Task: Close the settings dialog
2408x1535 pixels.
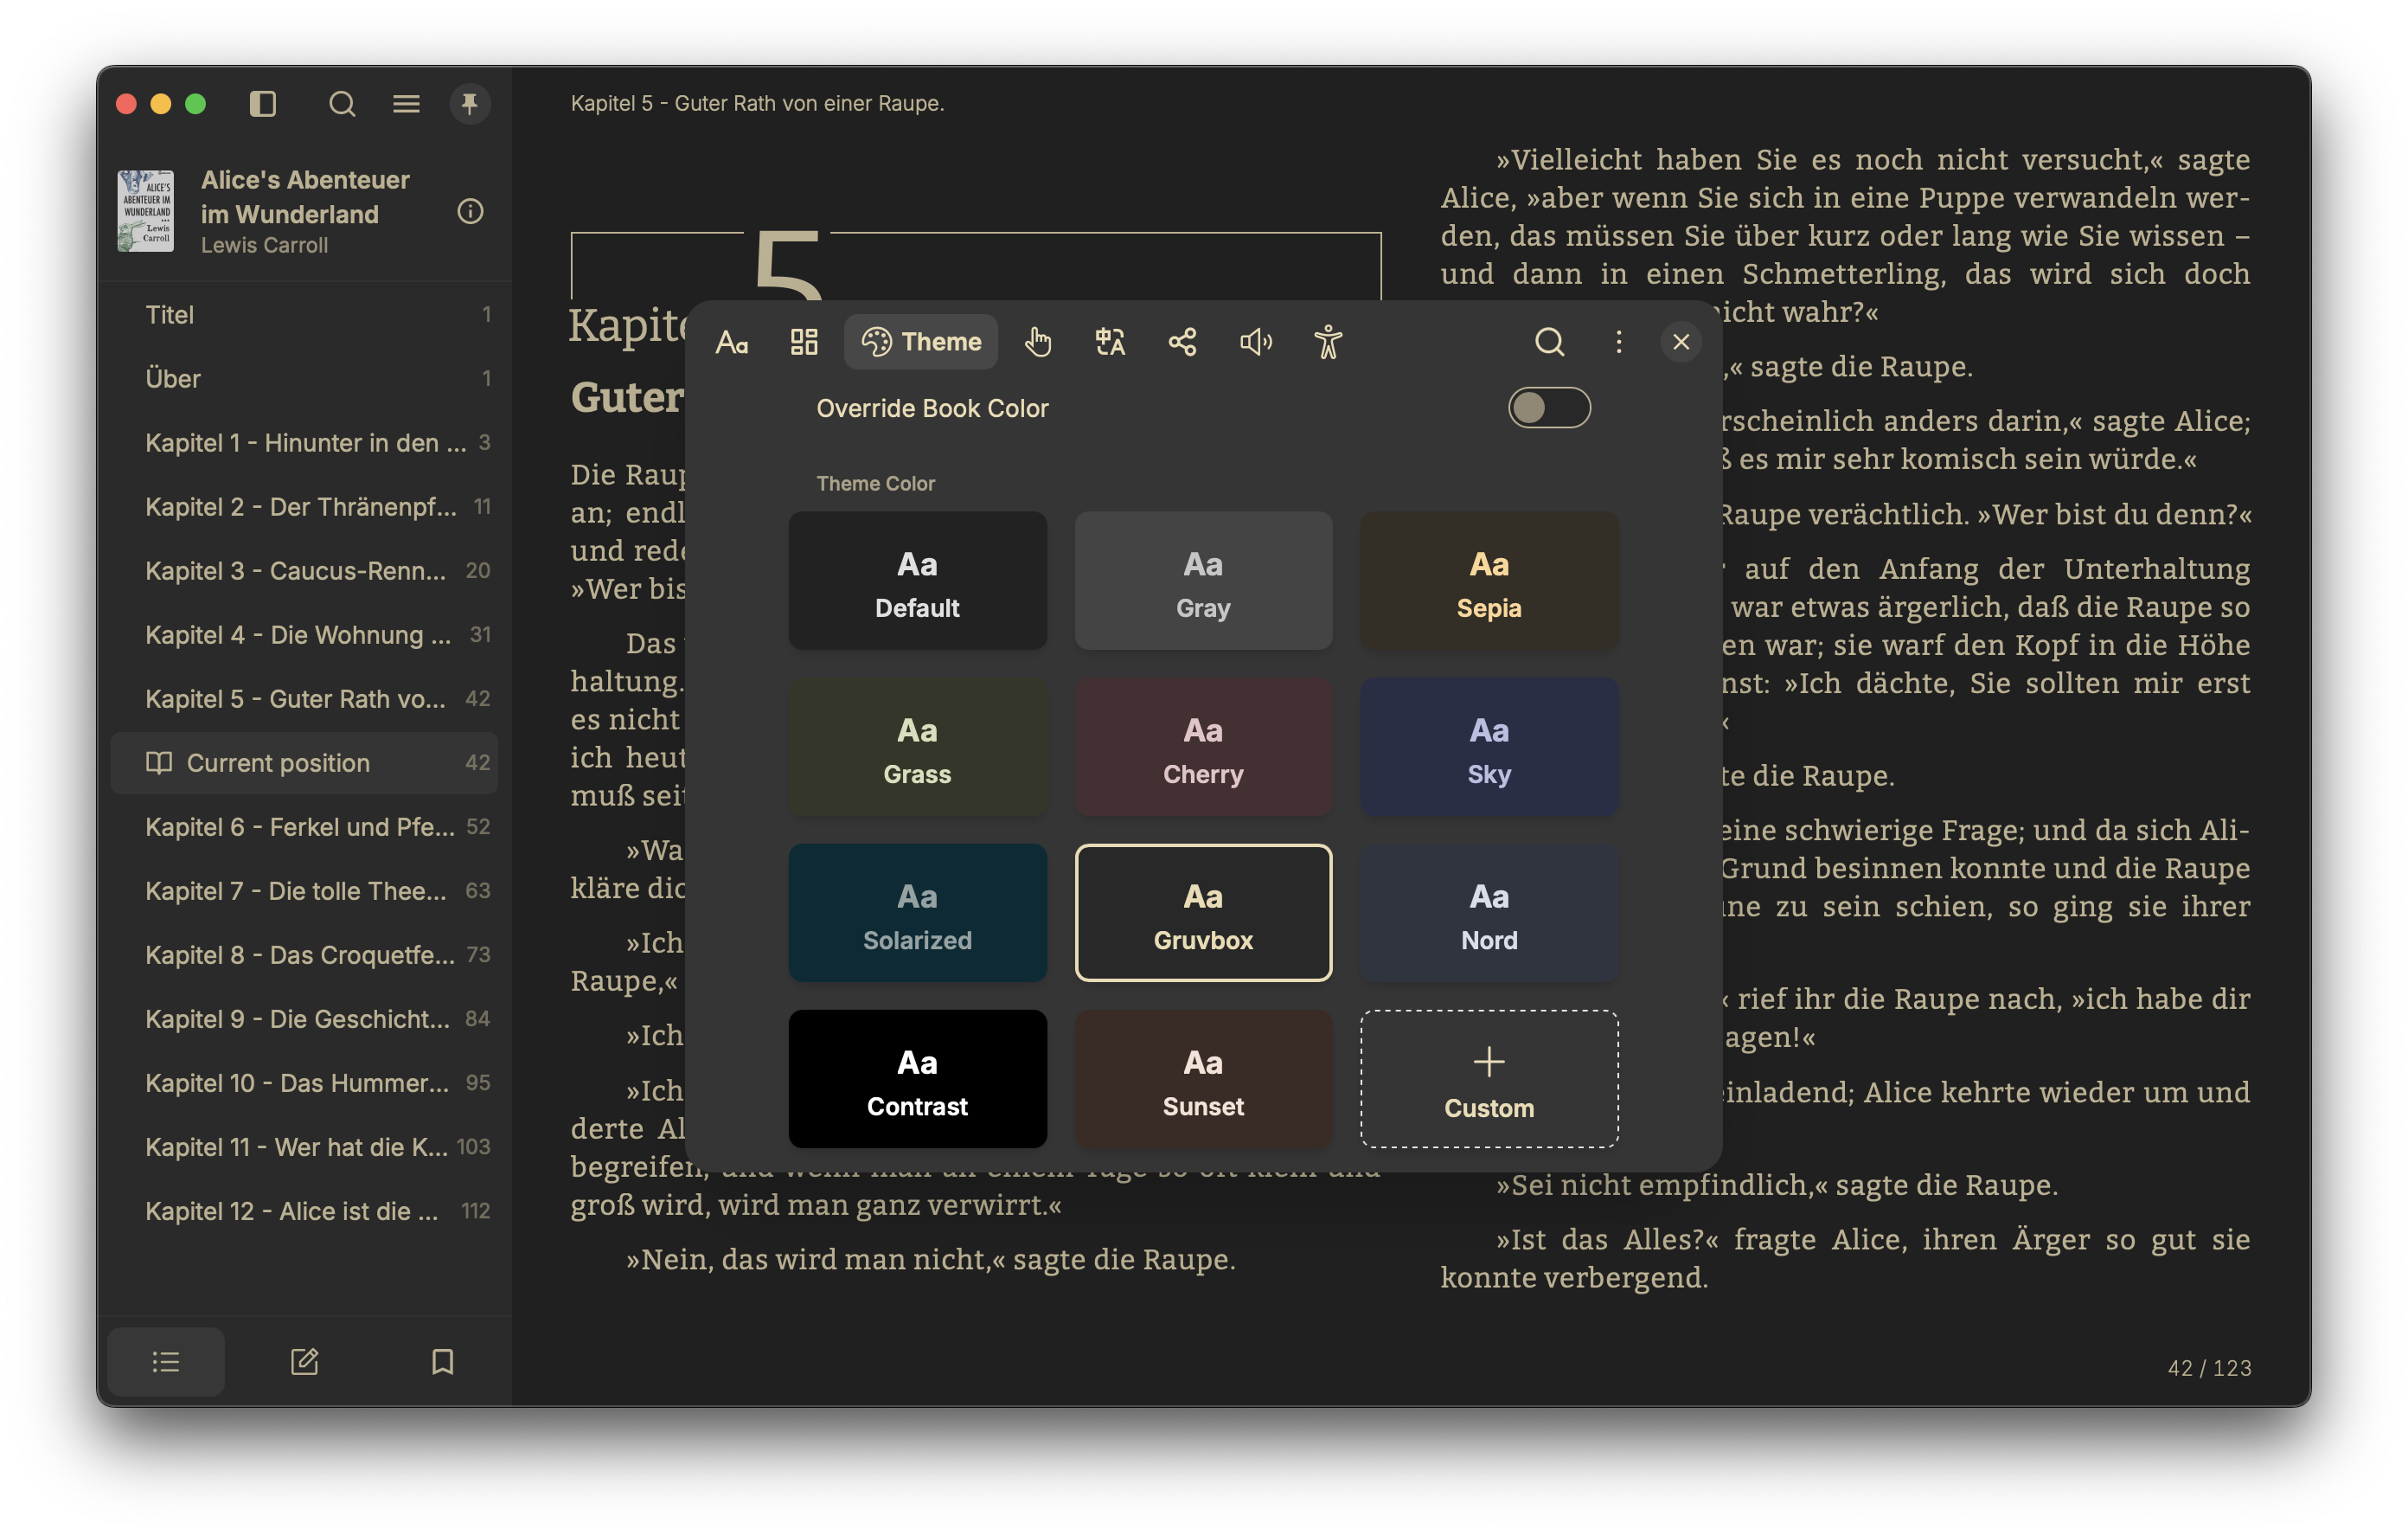Action: [1681, 343]
